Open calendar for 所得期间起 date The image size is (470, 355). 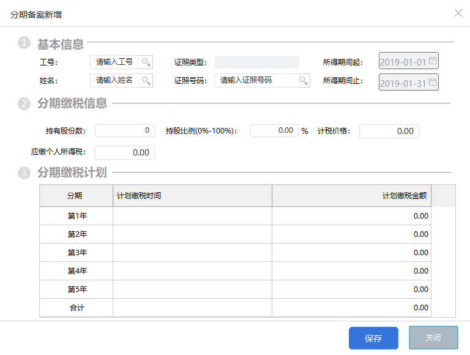click(x=433, y=61)
